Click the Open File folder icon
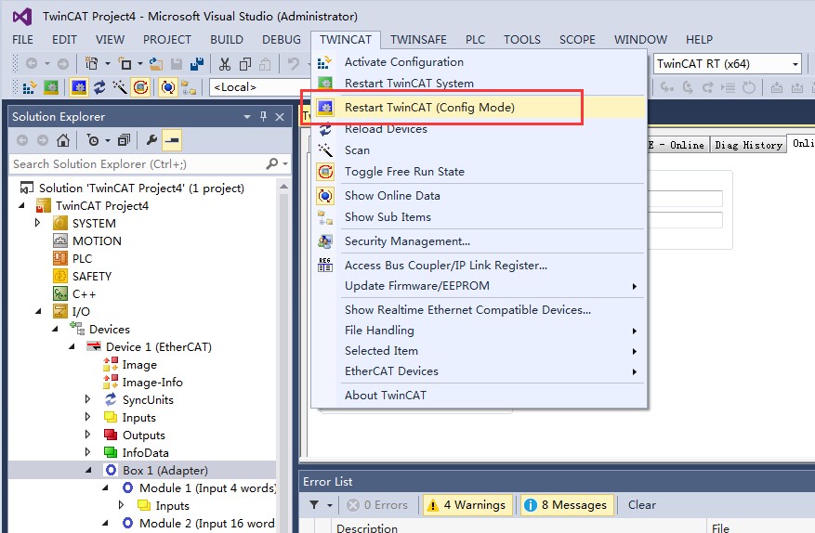This screenshot has width=815, height=533. pyautogui.click(x=156, y=64)
